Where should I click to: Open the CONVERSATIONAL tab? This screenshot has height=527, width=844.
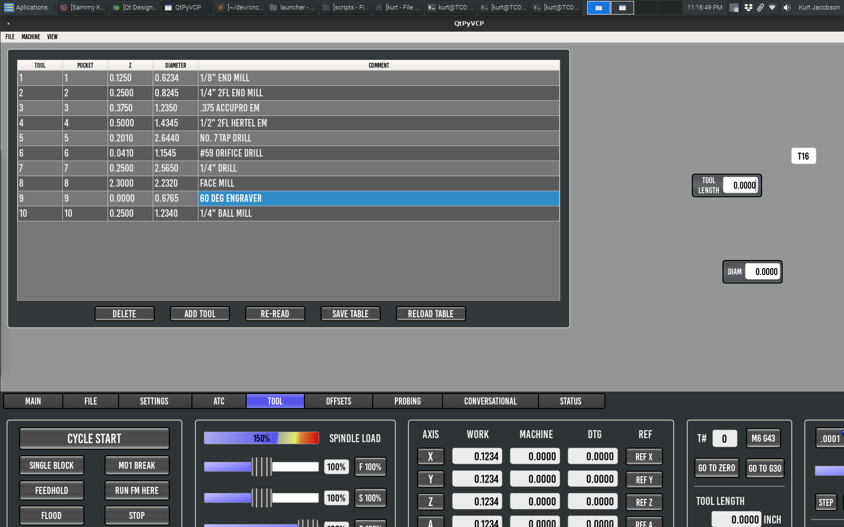tap(490, 401)
